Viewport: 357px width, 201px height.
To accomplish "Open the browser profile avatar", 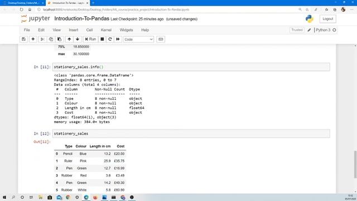I will click(343, 9).
